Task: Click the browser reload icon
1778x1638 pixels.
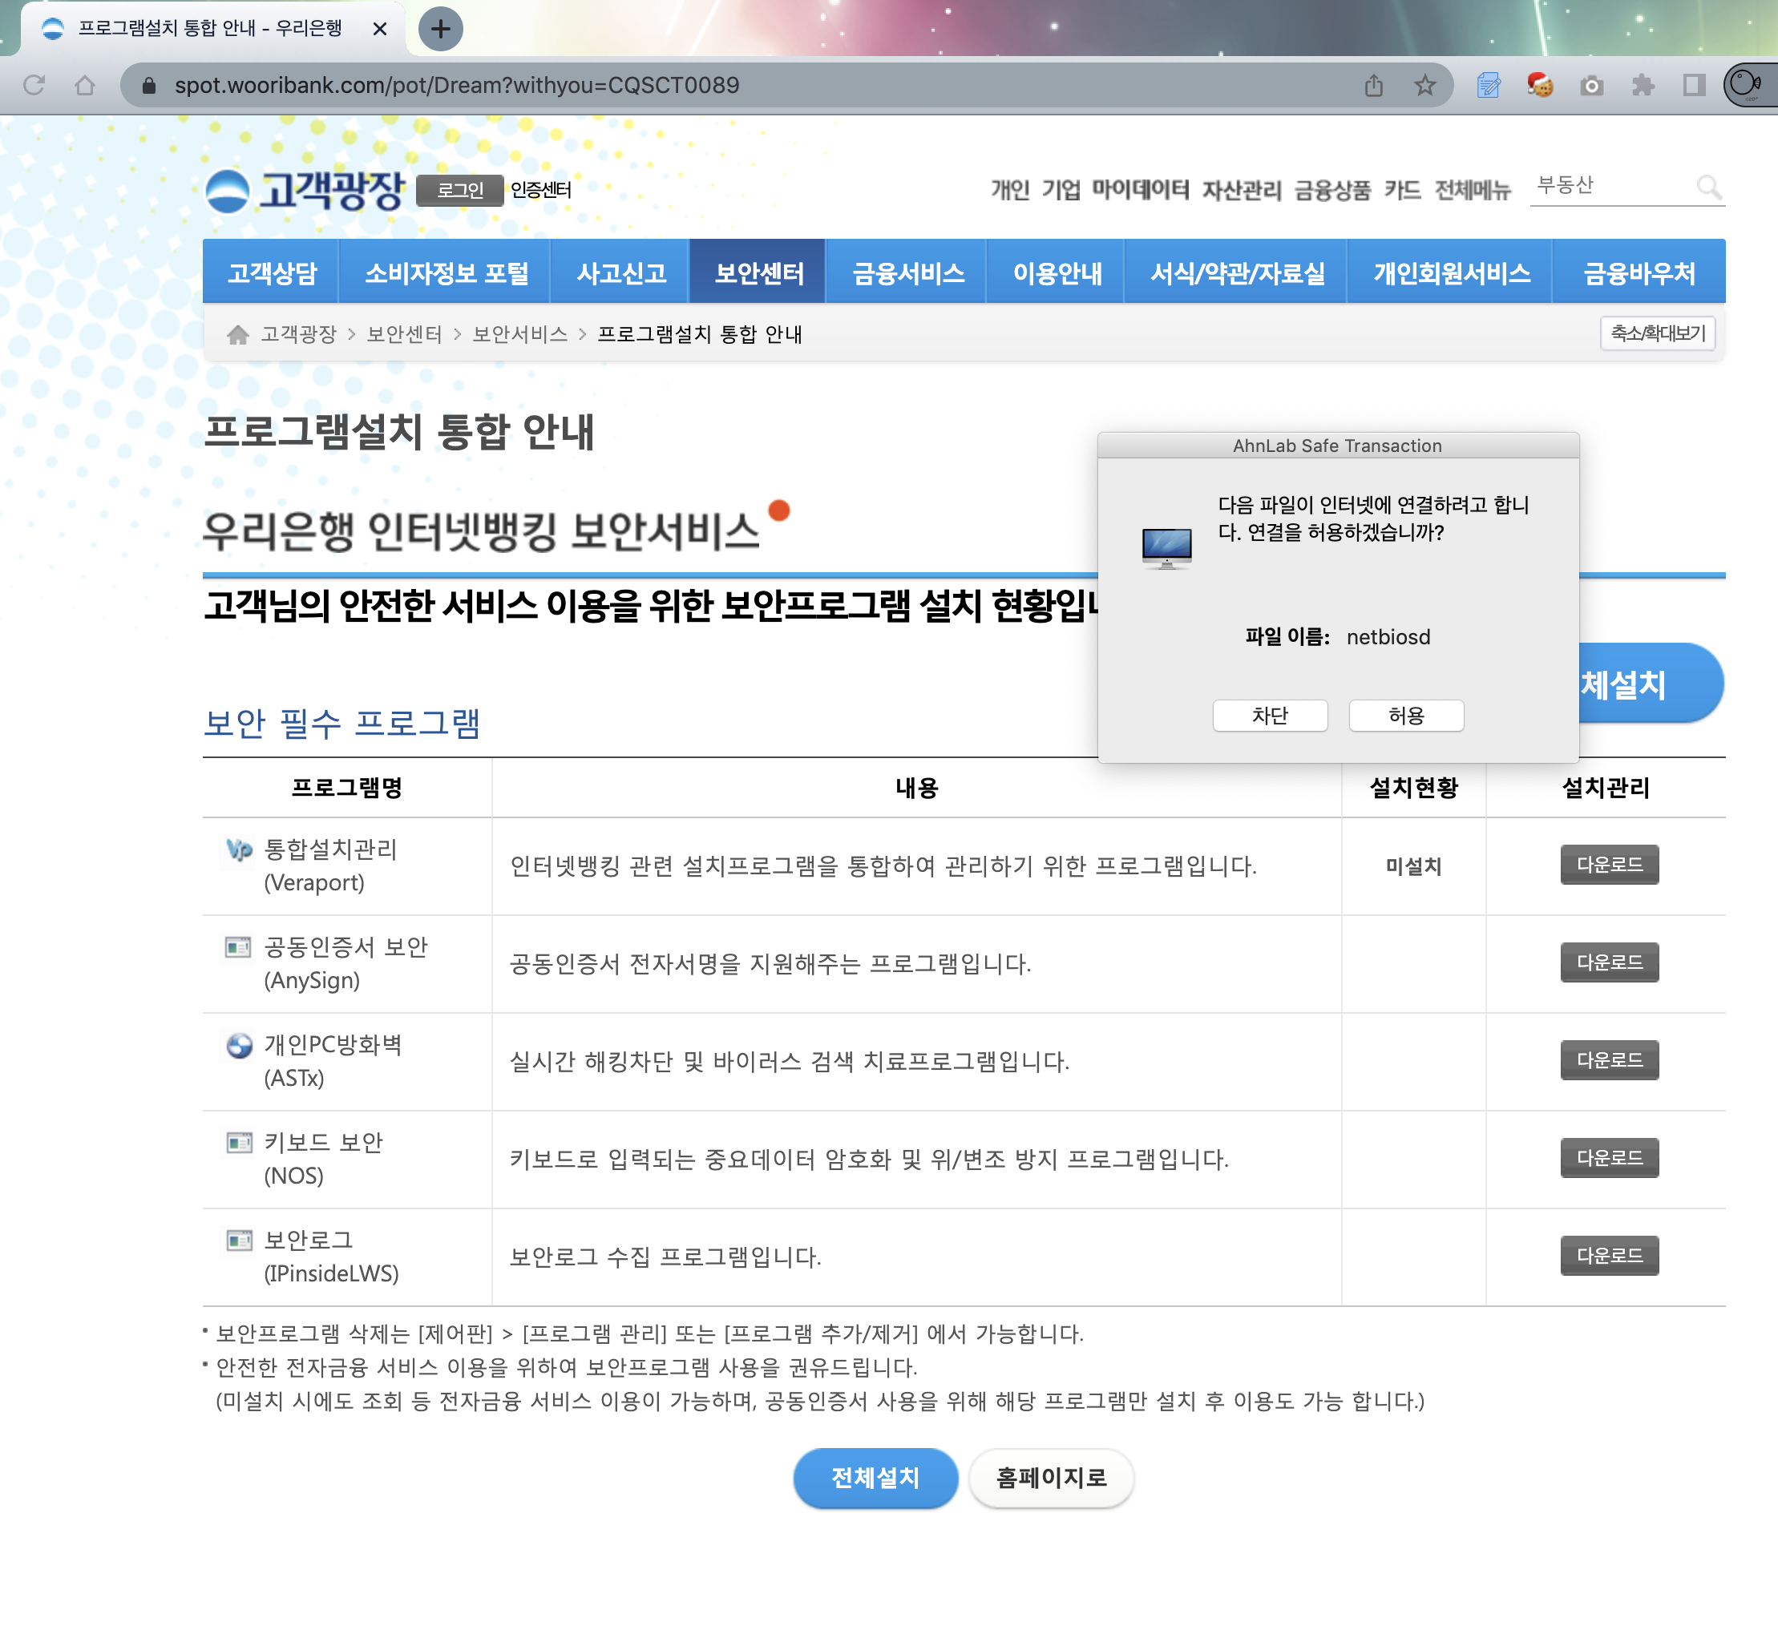Action: click(34, 85)
